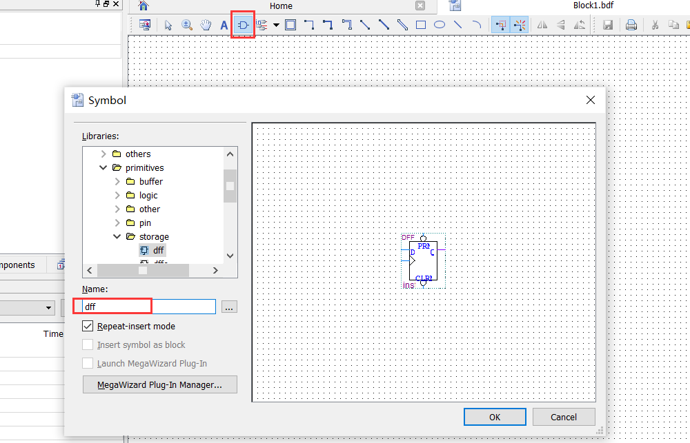
Task: Toggle the partial line selection button
Action: 500,25
